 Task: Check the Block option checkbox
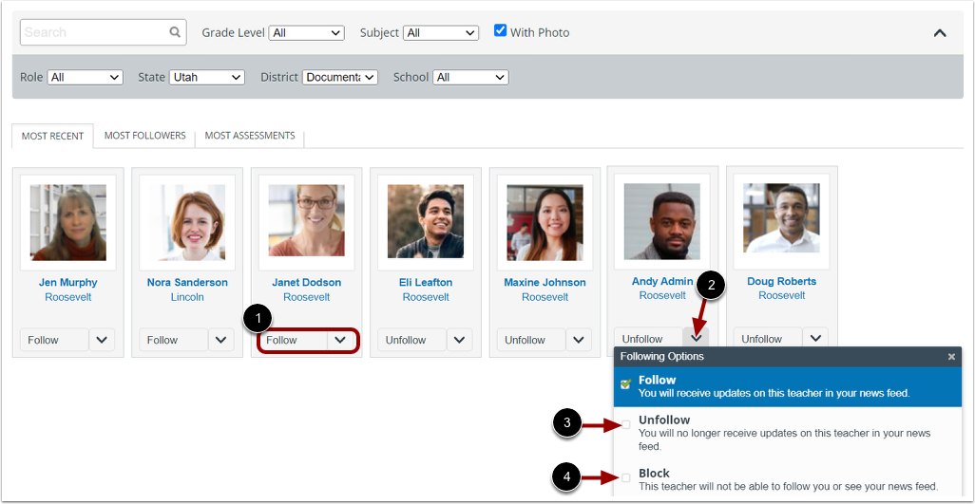[x=626, y=477]
